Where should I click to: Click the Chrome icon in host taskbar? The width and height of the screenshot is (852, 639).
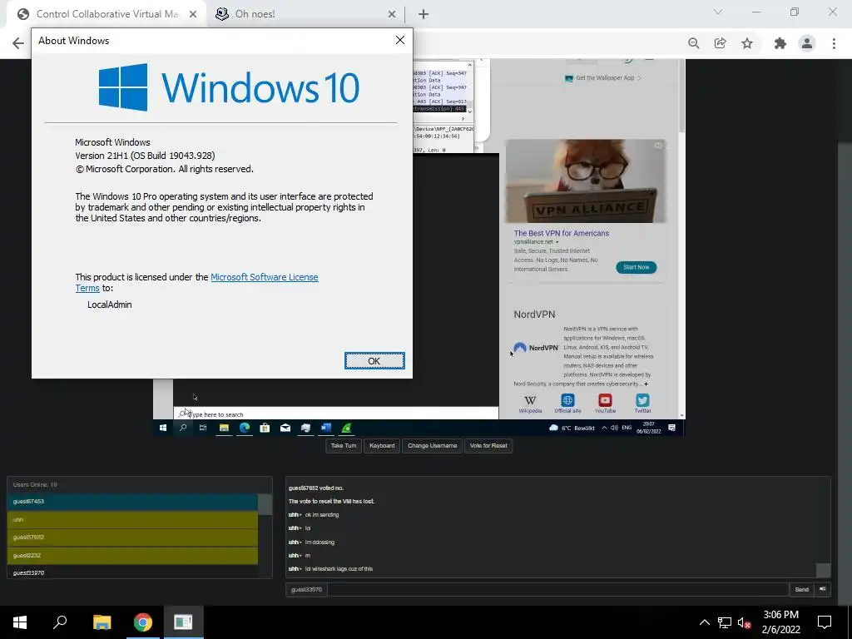coord(143,622)
